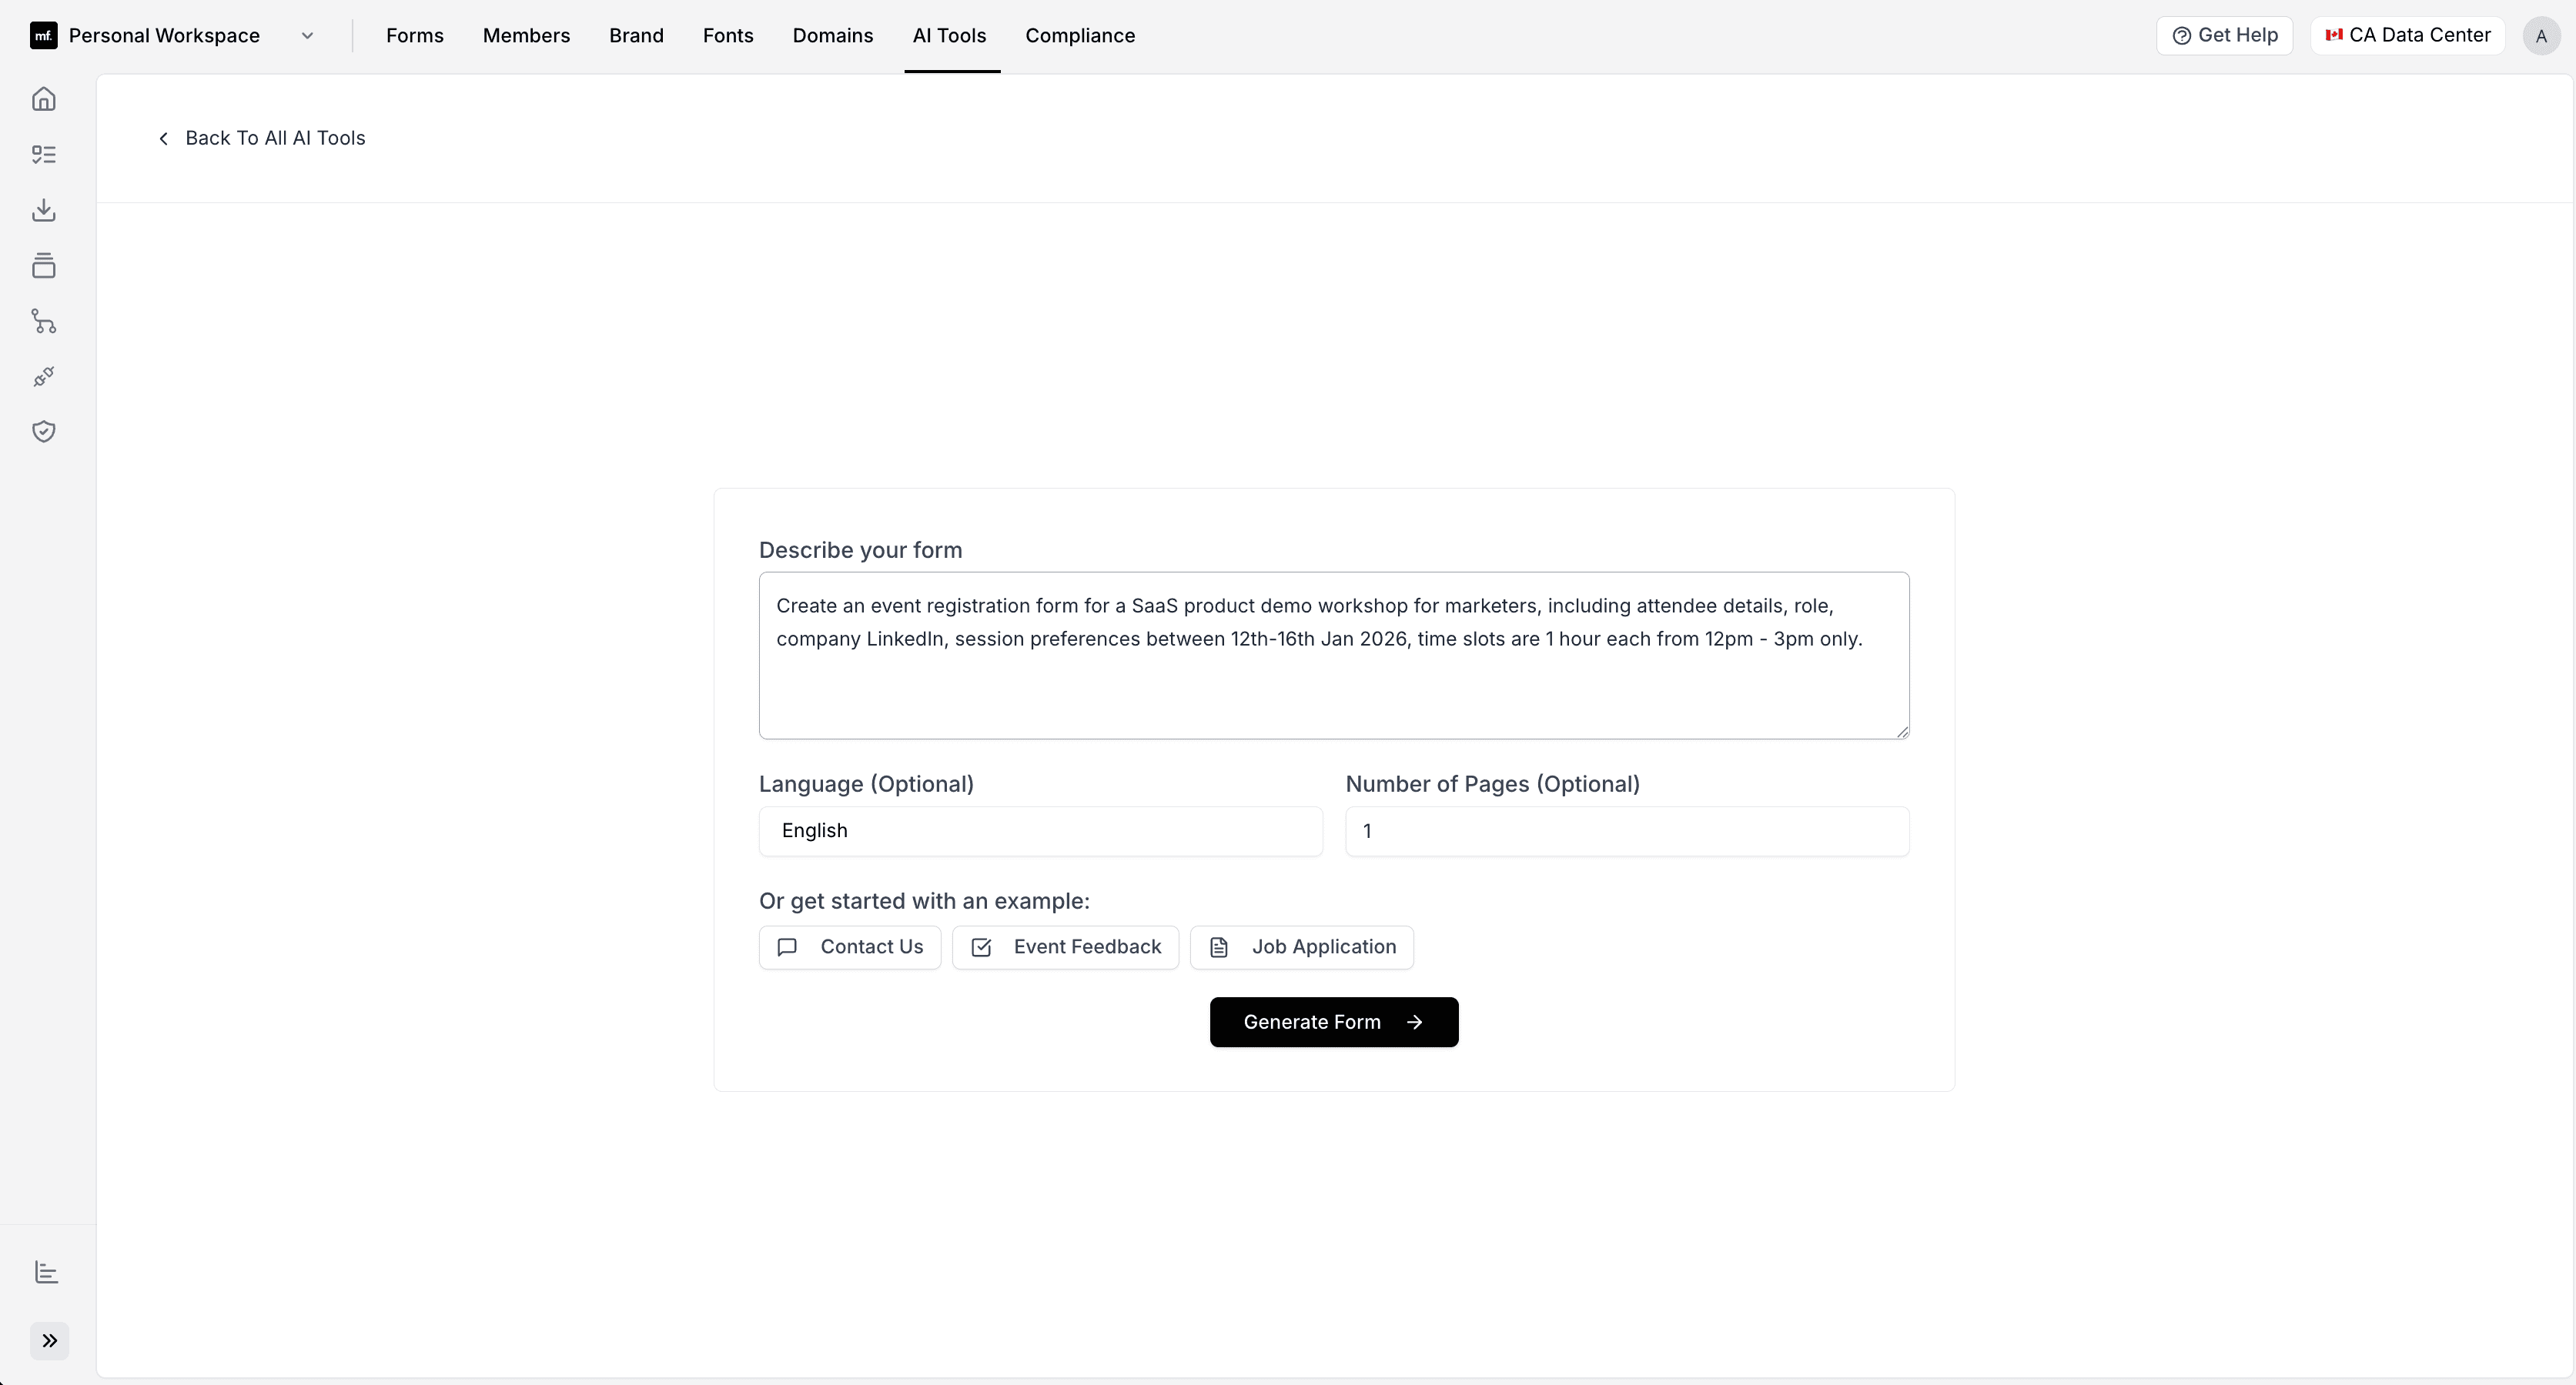Expand the Personal Workspace dropdown
2576x1385 pixels.
(307, 35)
